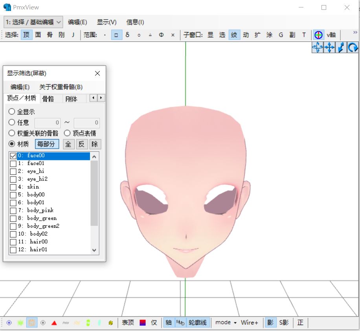Open sub-window 副 panel
Viewport: 360px width, 331px height.
click(292, 35)
